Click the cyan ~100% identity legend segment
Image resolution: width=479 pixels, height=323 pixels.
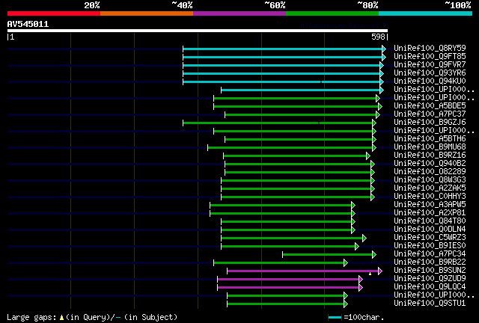click(425, 13)
